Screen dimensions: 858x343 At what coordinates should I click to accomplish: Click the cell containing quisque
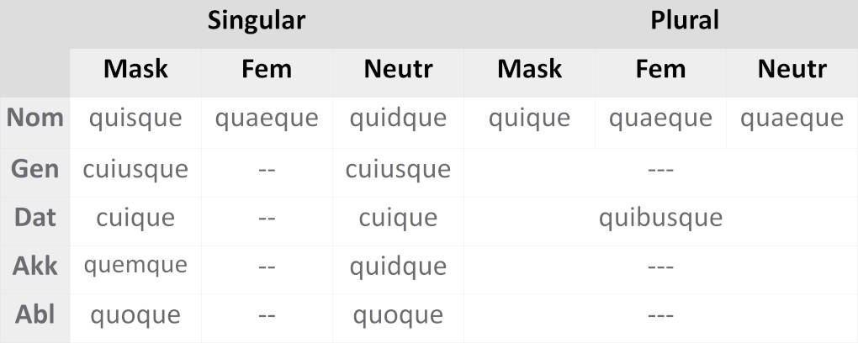(135, 119)
